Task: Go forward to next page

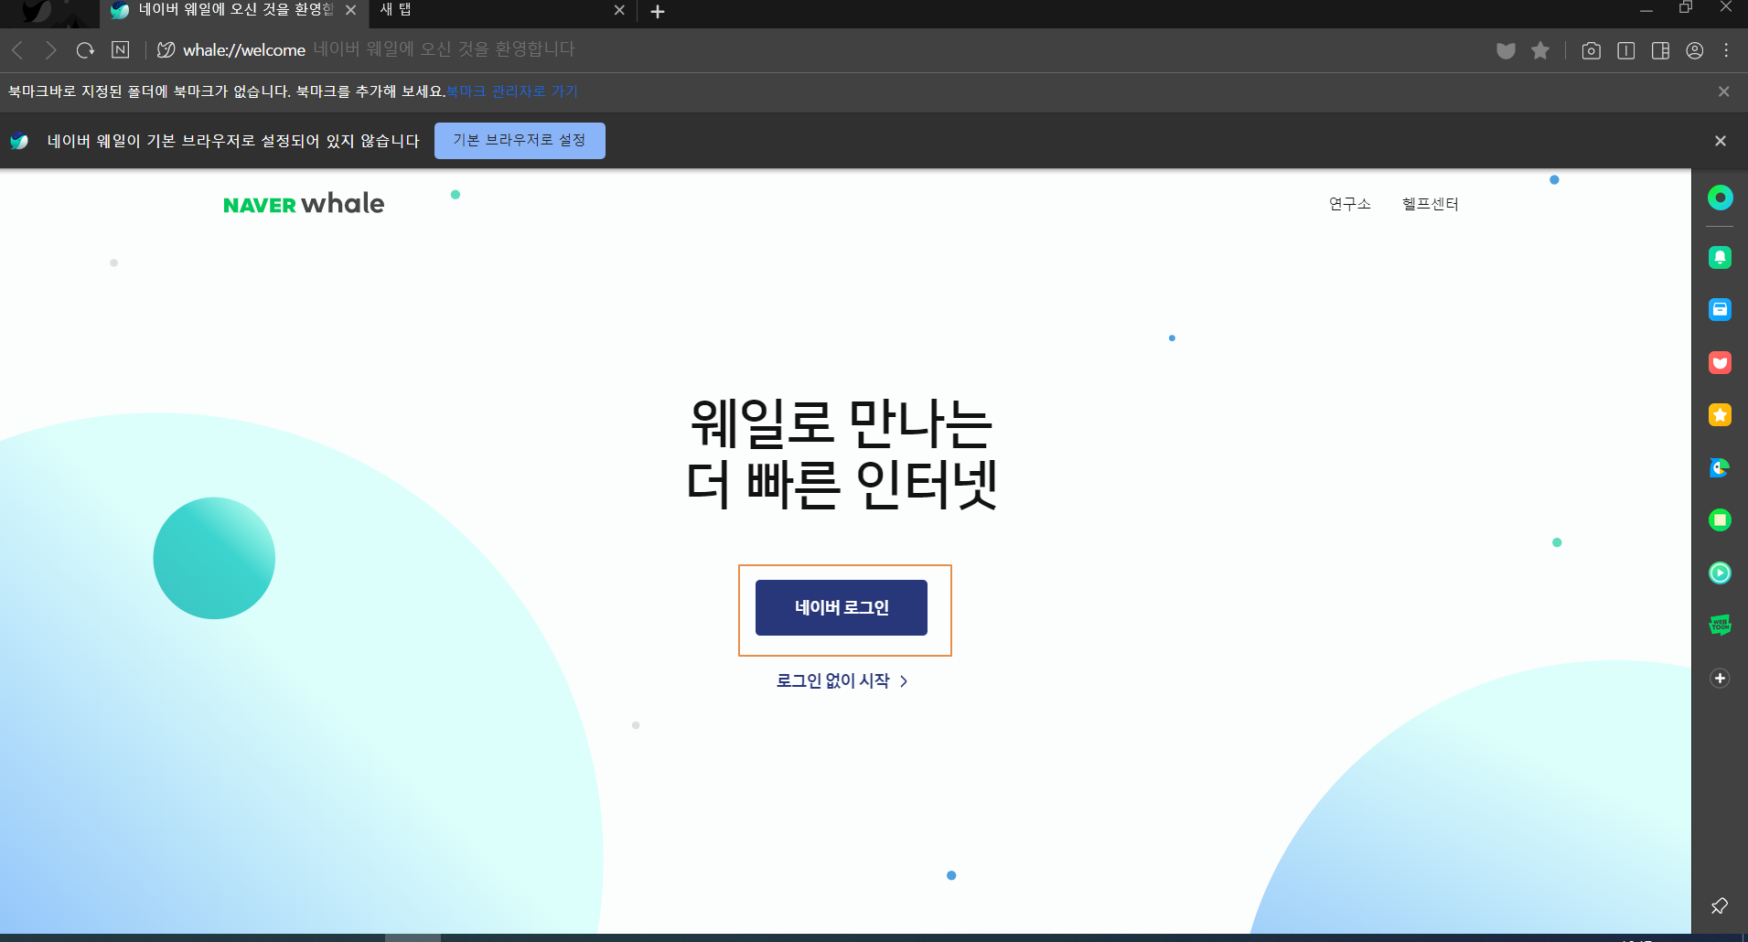Action: click(x=51, y=50)
